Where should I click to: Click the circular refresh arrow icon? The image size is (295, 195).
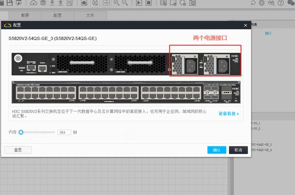[x=253, y=3]
